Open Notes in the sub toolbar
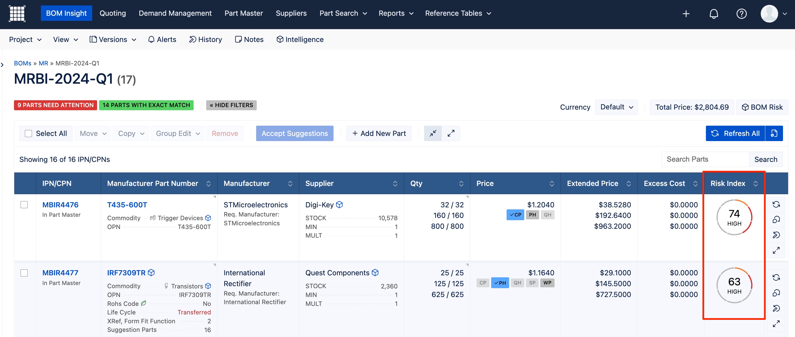Viewport: 795px width, 337px height. coord(249,39)
